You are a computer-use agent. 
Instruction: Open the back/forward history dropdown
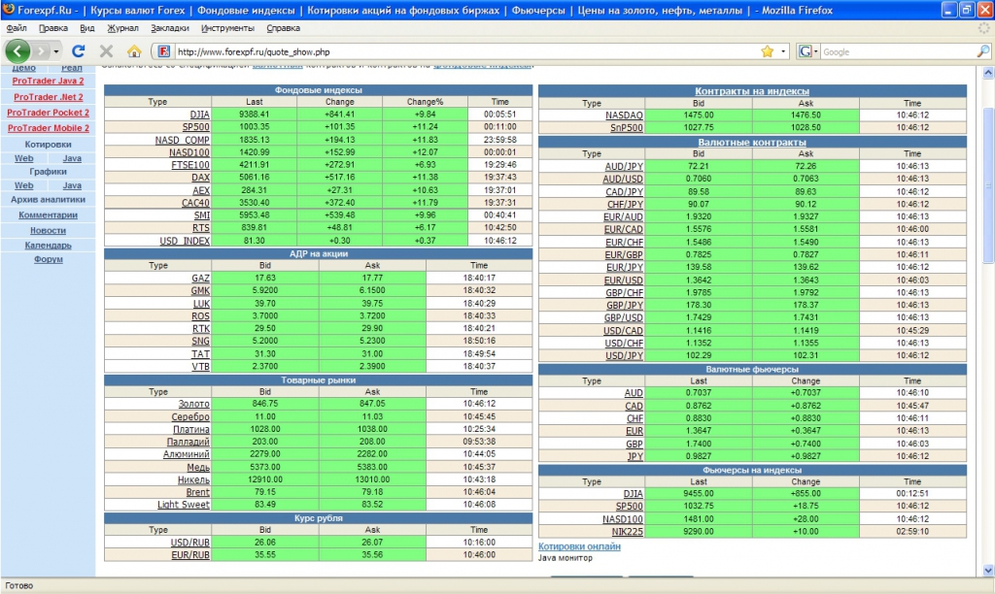pyautogui.click(x=56, y=50)
